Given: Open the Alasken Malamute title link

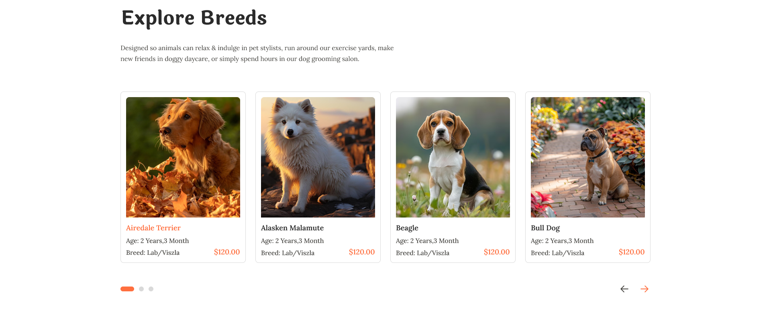Looking at the screenshot, I should [292, 228].
